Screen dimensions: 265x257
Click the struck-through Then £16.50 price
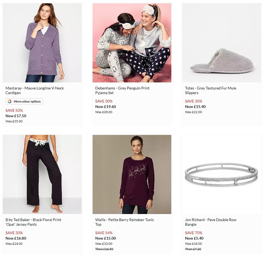click(x=103, y=249)
